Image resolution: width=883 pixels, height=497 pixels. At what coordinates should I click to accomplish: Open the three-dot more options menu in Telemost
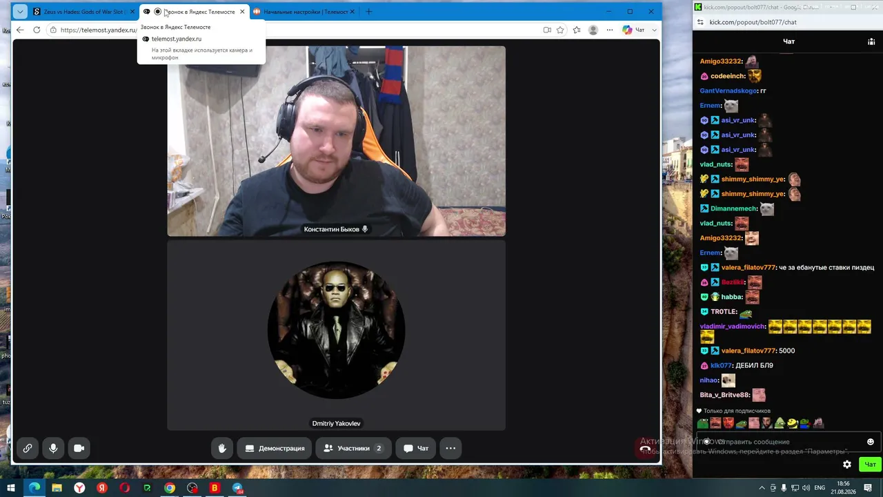(450, 448)
